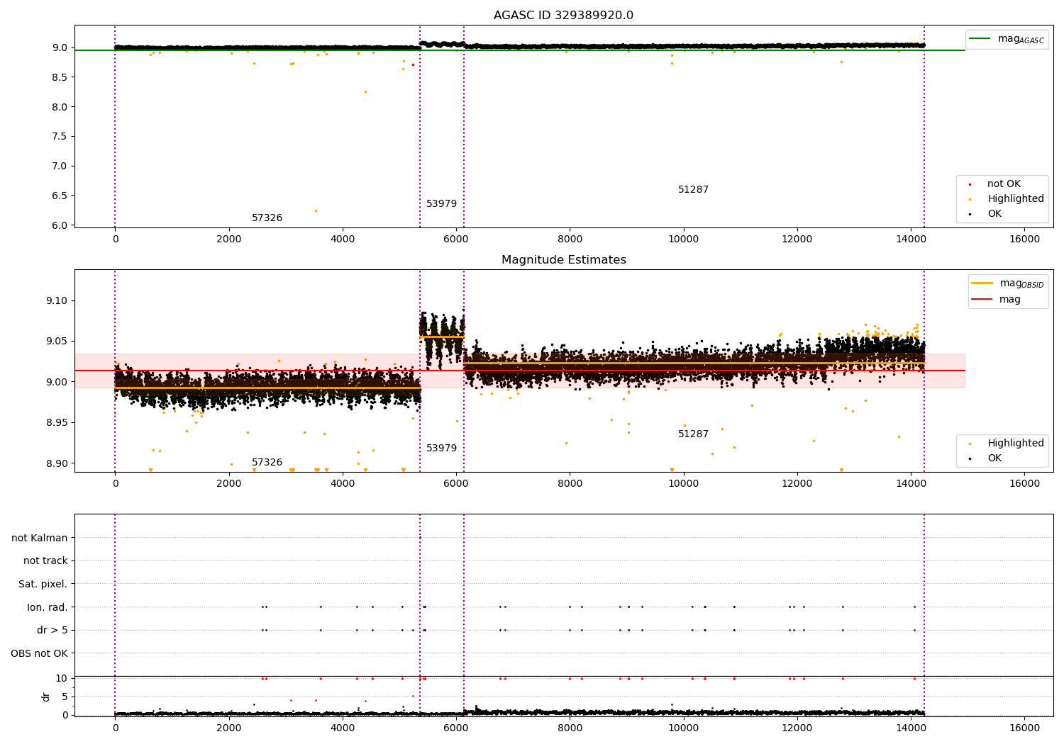Image resolution: width=1064 pixels, height=744 pixels.
Task: Click the mag OBSID legend label
Action: pos(1021,283)
